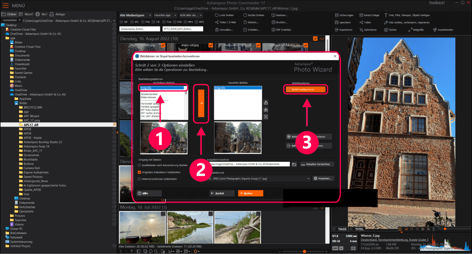Select the APC17_AR folder in tree

31,125
